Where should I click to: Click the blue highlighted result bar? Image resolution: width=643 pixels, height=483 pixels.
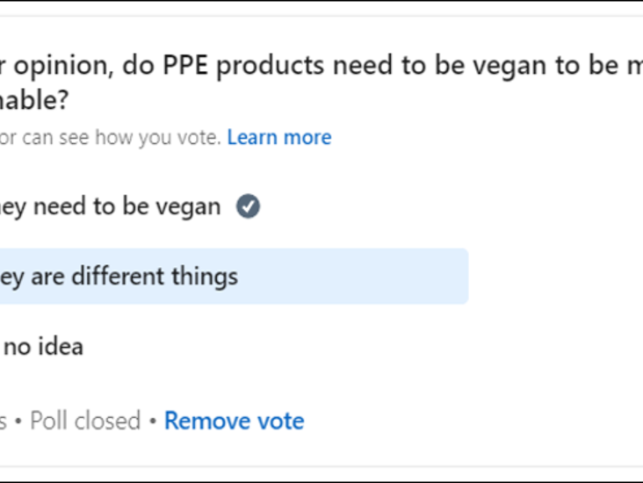click(x=351, y=277)
